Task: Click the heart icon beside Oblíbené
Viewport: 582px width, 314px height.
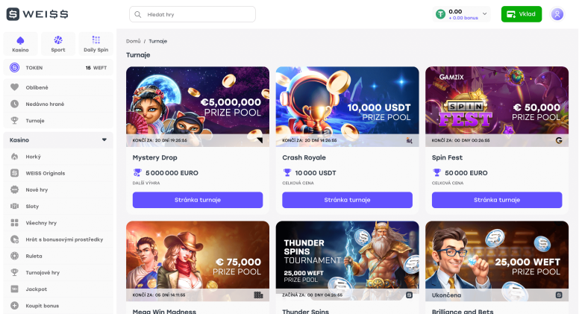Action: coord(15,87)
